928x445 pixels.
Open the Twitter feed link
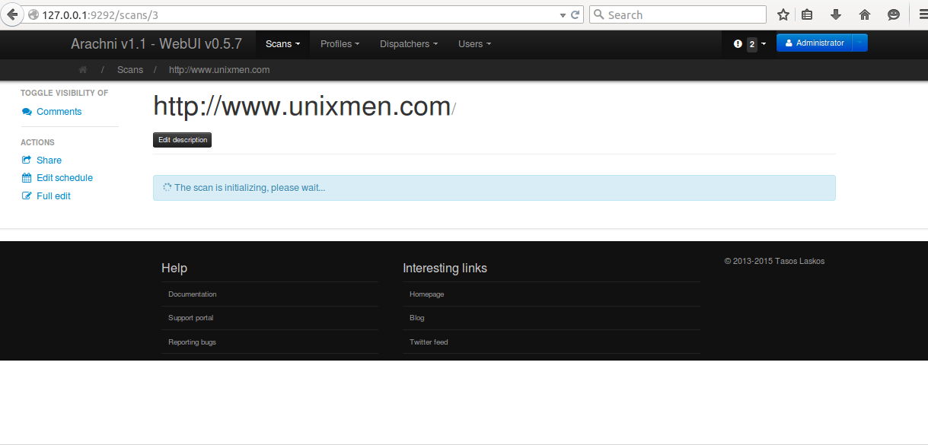pos(429,342)
